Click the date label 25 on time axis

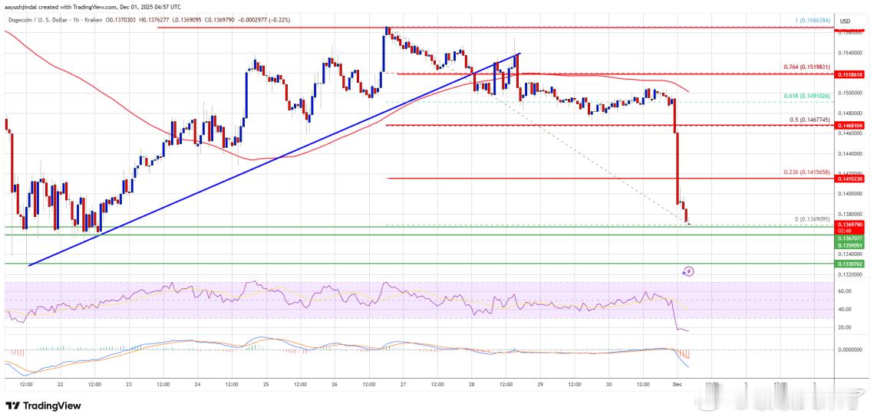click(x=265, y=384)
